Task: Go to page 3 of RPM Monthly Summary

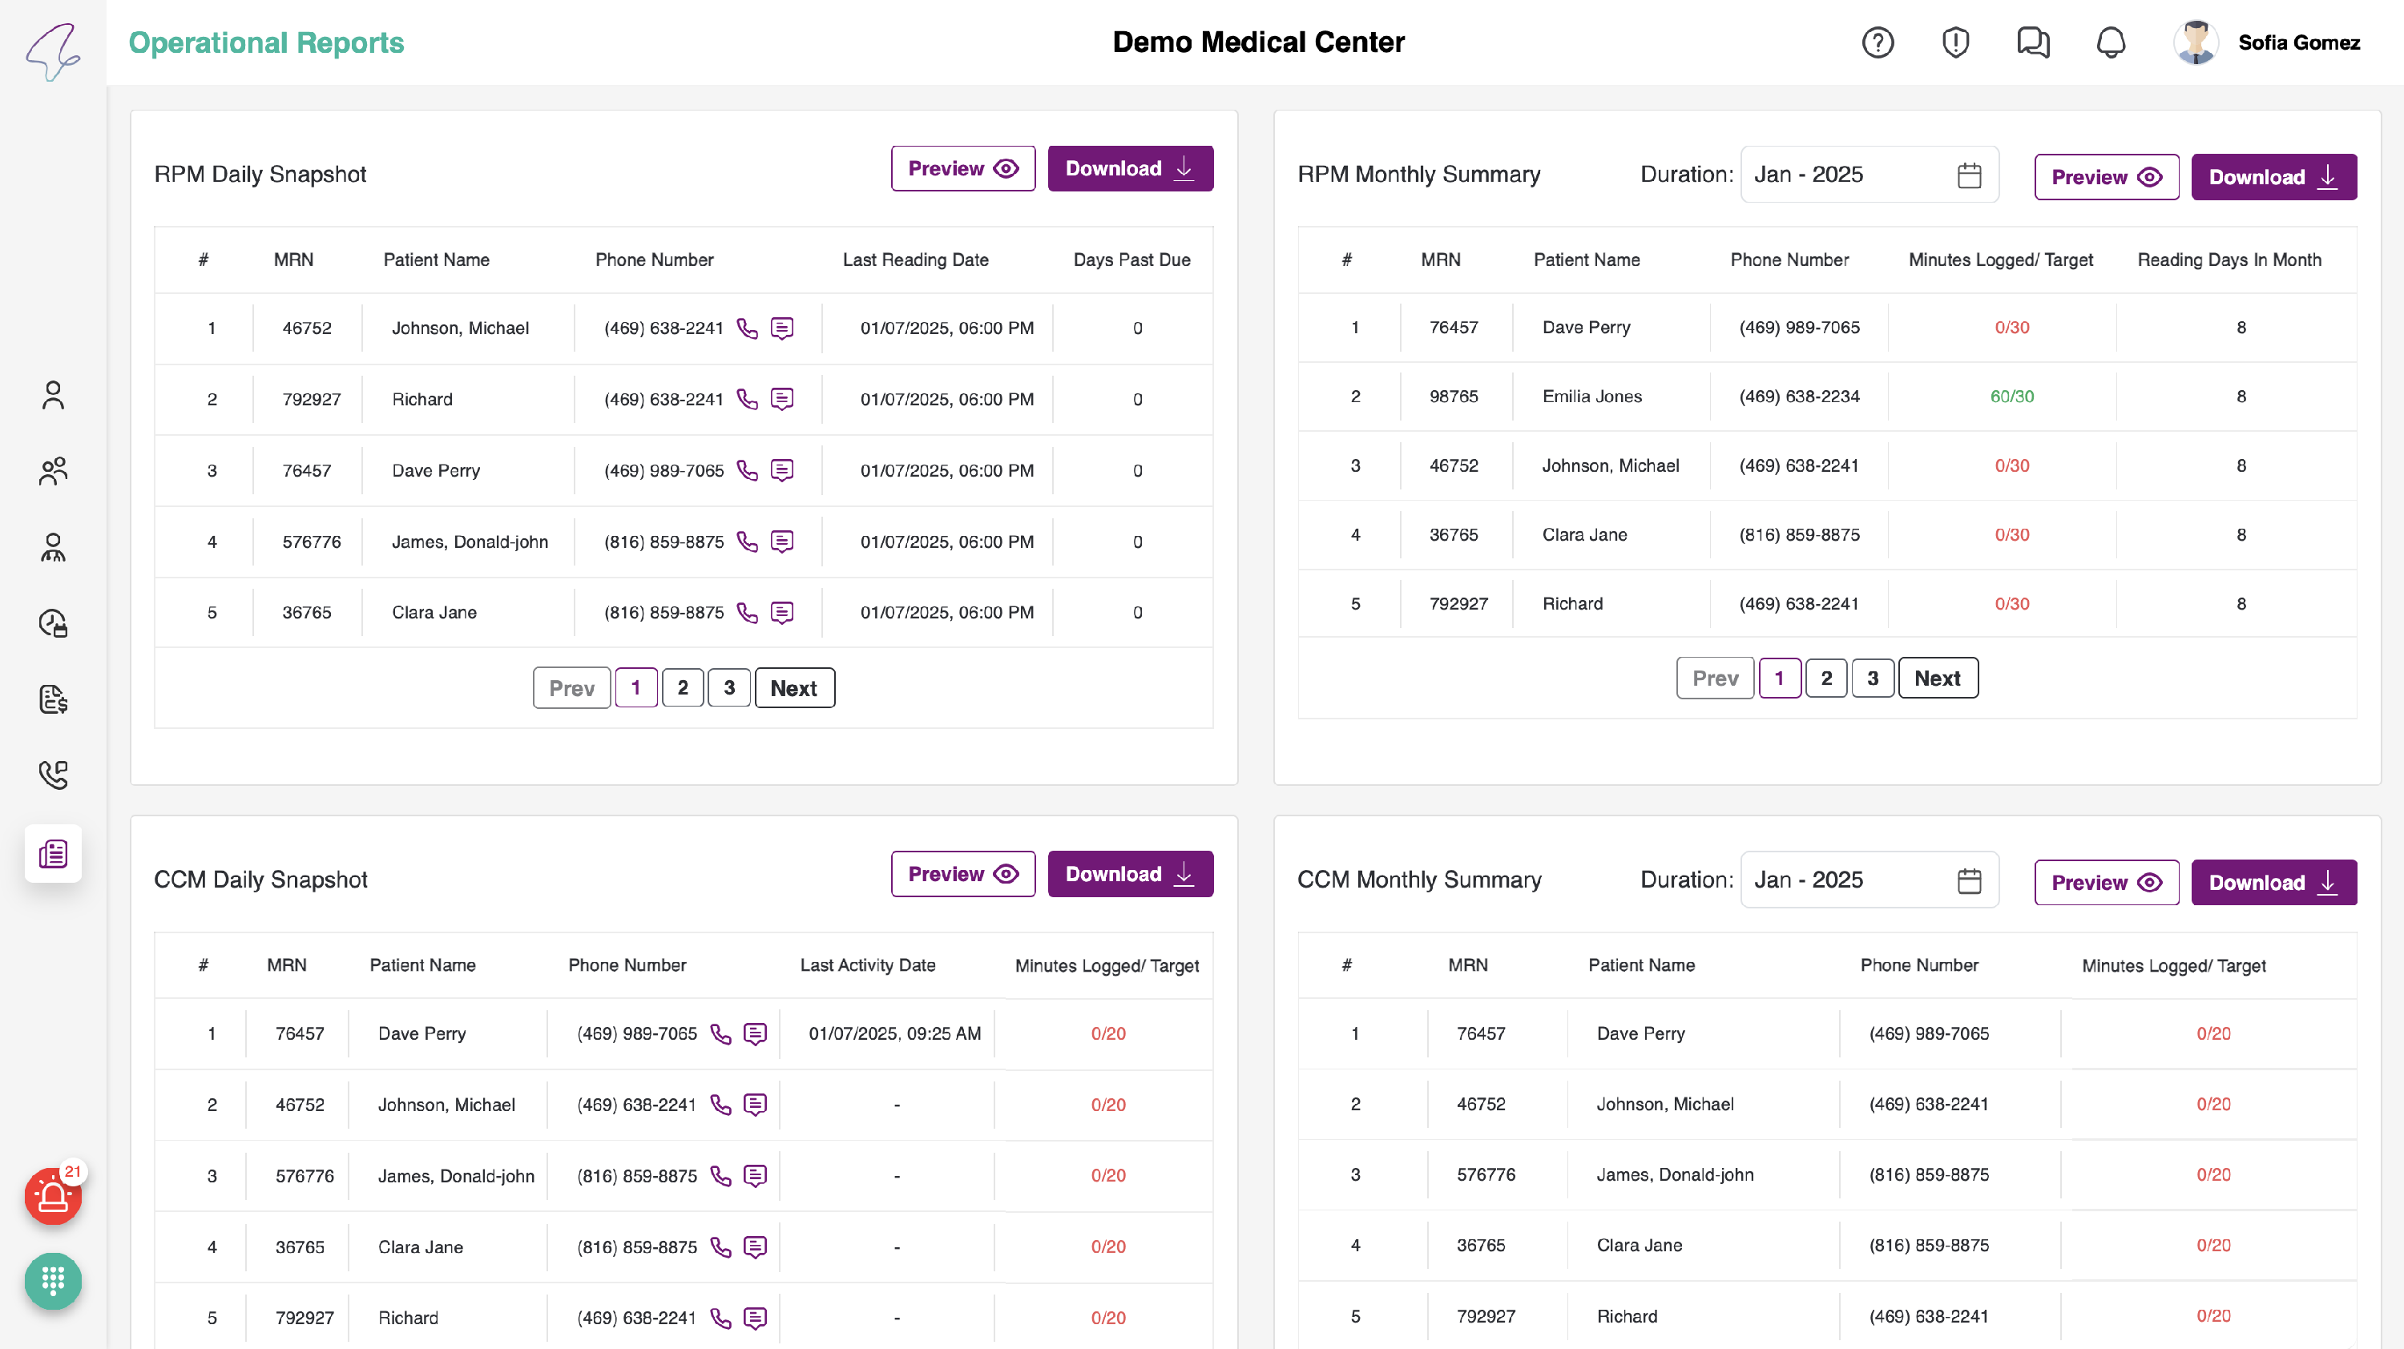Action: click(x=1872, y=679)
